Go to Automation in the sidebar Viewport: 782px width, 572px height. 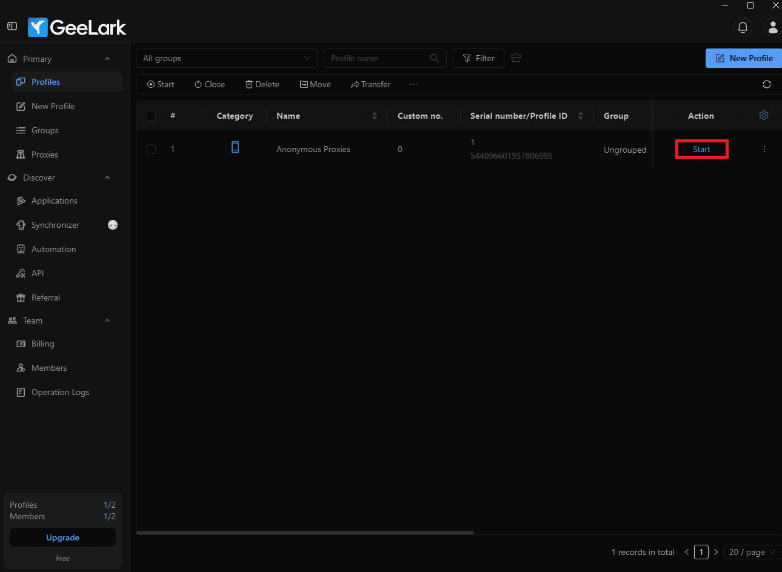[53, 249]
